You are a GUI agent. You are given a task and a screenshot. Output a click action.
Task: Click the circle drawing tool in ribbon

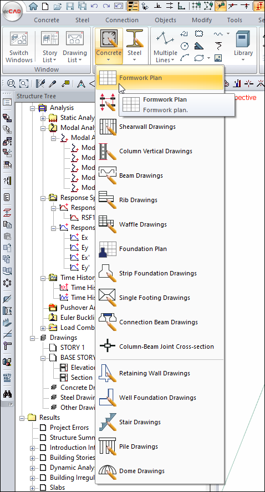pyautogui.click(x=185, y=46)
